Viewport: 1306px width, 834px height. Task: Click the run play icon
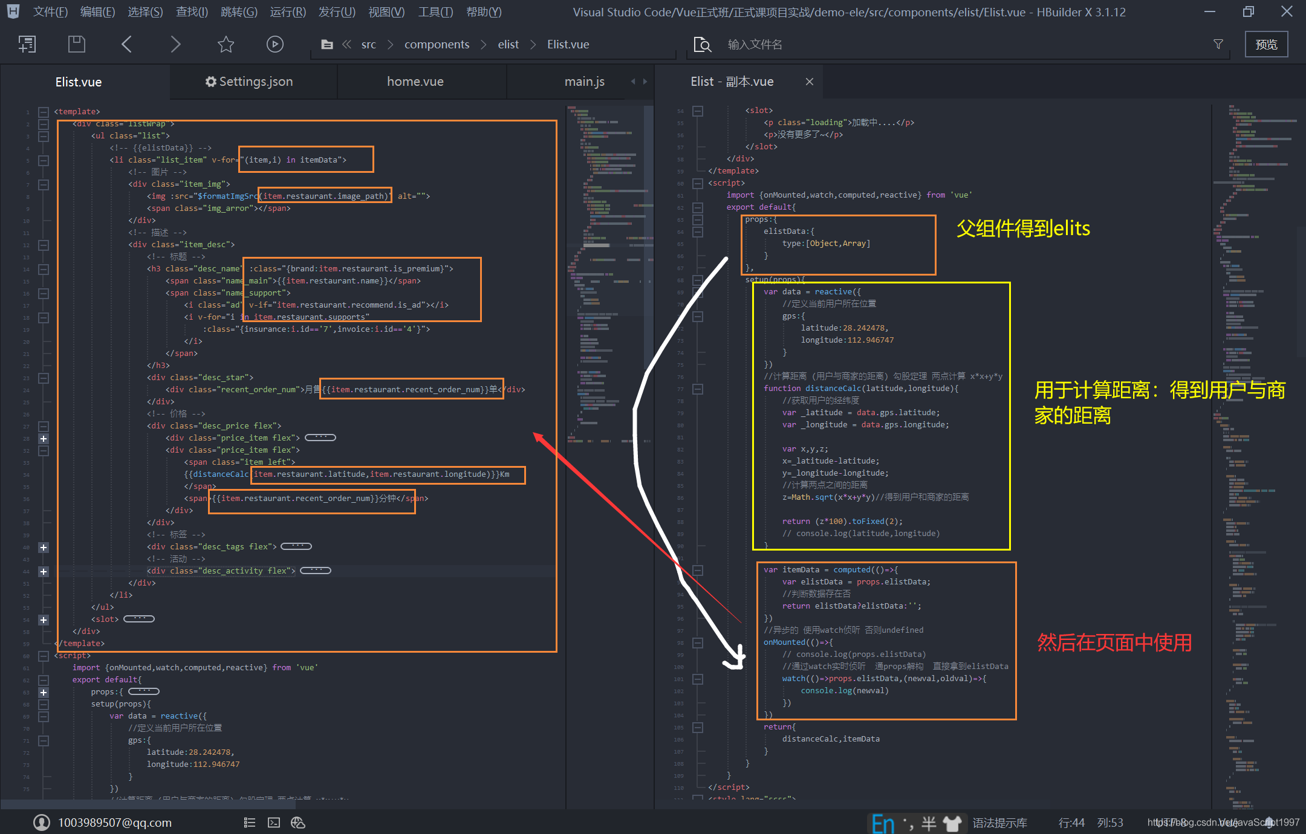(275, 44)
